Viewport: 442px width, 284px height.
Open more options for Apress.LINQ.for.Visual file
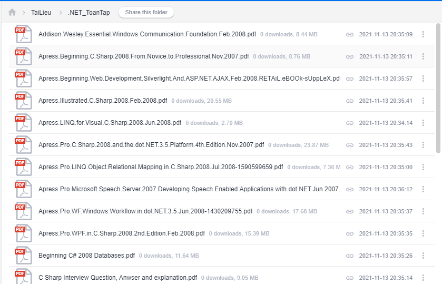coord(423,123)
